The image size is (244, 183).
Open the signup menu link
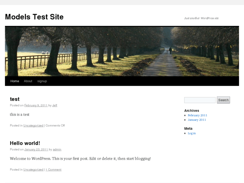click(x=42, y=81)
